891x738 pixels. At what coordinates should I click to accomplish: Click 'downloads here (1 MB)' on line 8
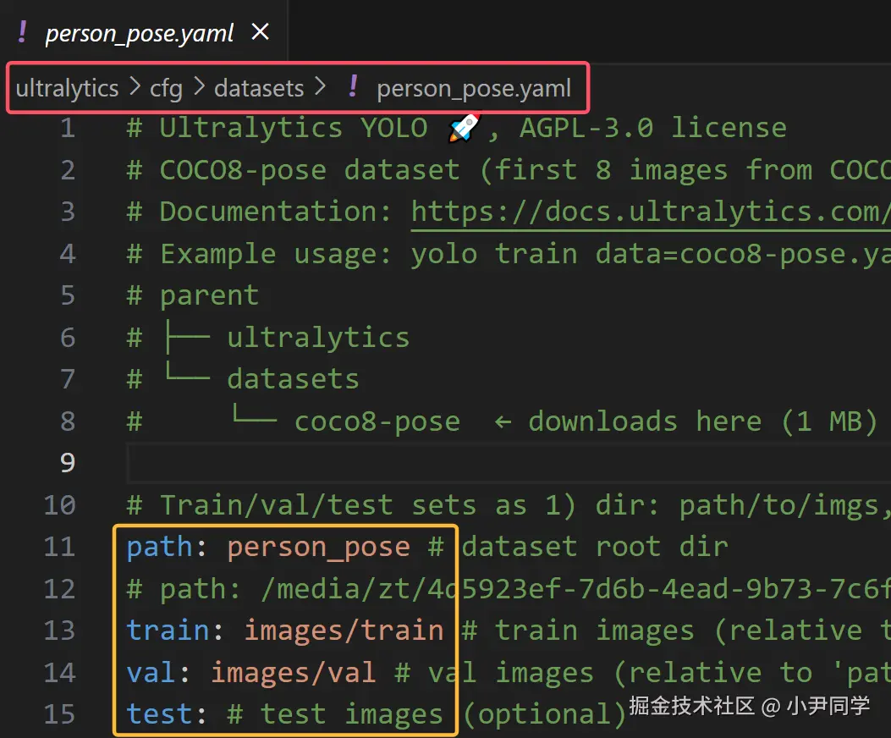(703, 421)
